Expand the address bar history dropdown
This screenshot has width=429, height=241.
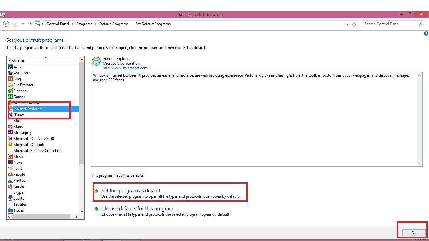pos(347,24)
